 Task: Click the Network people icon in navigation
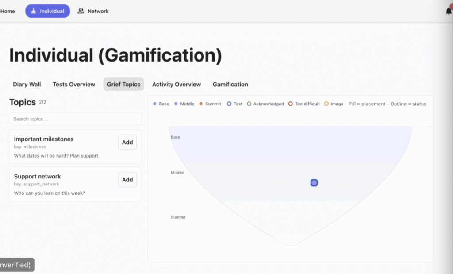tap(81, 11)
